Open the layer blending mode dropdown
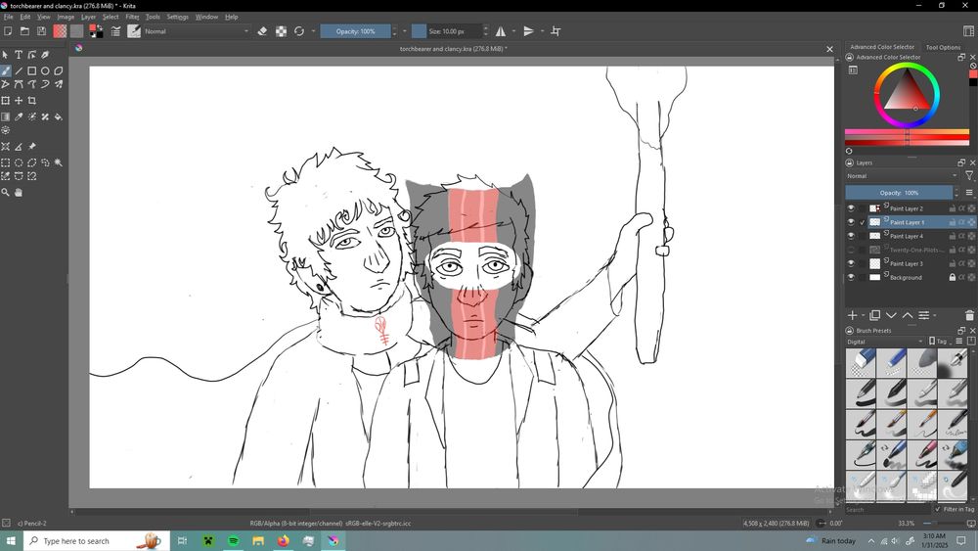The image size is (978, 551). [900, 176]
